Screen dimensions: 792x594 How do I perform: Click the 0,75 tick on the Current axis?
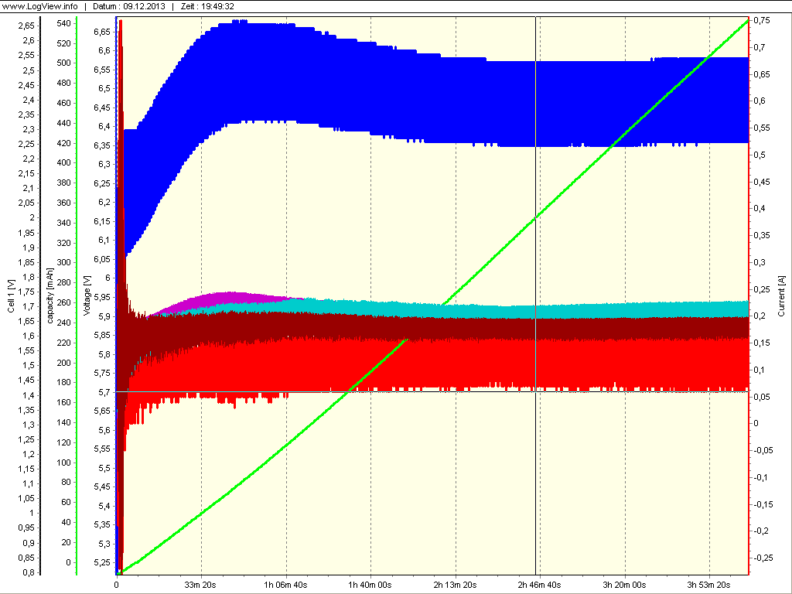[762, 20]
